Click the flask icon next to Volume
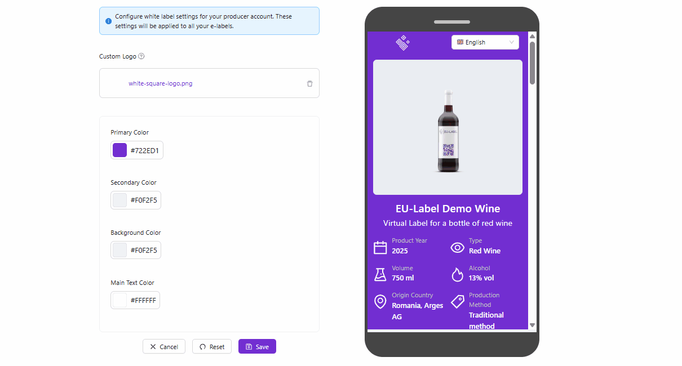Screen dimensions: 682x366 click(382, 274)
